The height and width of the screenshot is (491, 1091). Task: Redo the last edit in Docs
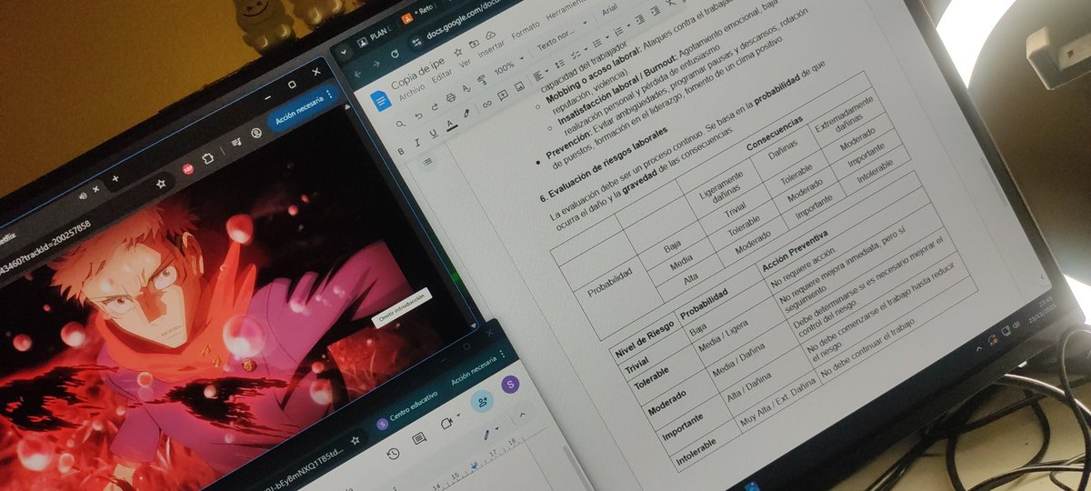pyautogui.click(x=435, y=107)
